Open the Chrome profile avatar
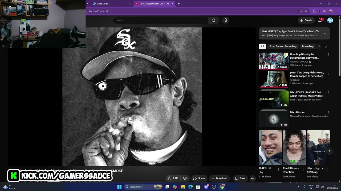 tap(331, 11)
